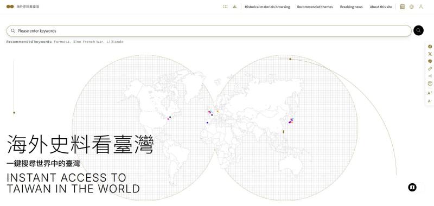The height and width of the screenshot is (206, 434).
Task: Copy the page link icon
Action: 430,68
